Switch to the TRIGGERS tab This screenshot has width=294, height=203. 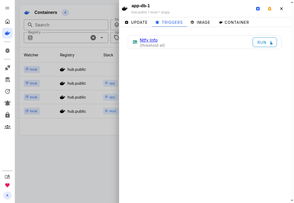pos(169,22)
